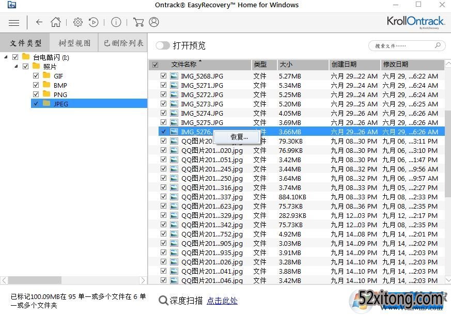This screenshot has width=451, height=315.
Task: Go back with the arrow icon
Action: 39,22
